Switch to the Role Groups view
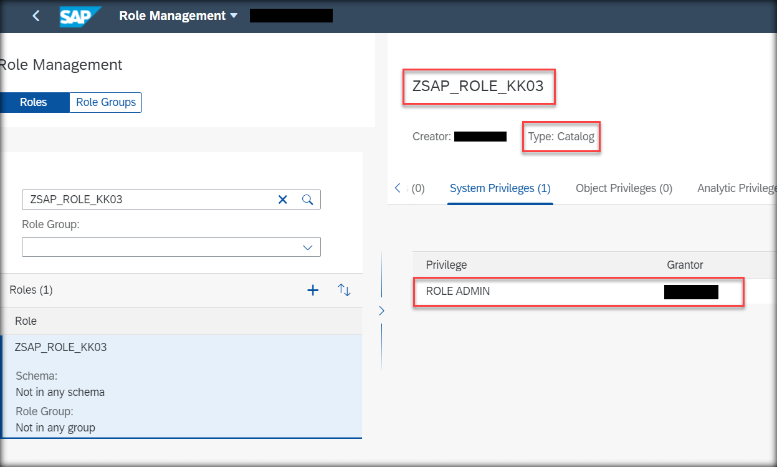This screenshot has height=467, width=777. coord(105,102)
